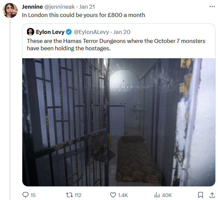
Task: Click the Jennine display name
Action: (32, 7)
